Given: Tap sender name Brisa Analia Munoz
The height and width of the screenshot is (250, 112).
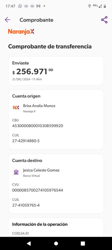Looking at the screenshot, I should point(39,106).
